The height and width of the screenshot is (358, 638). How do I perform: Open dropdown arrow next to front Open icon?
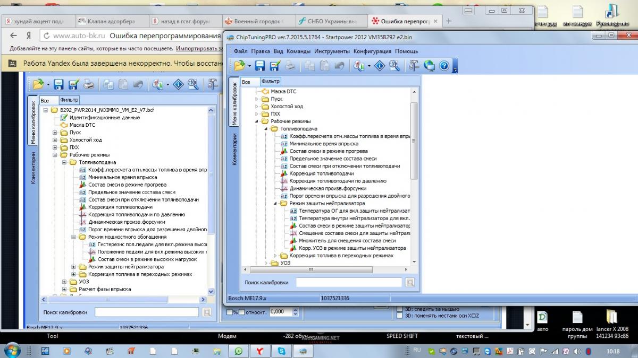point(249,66)
